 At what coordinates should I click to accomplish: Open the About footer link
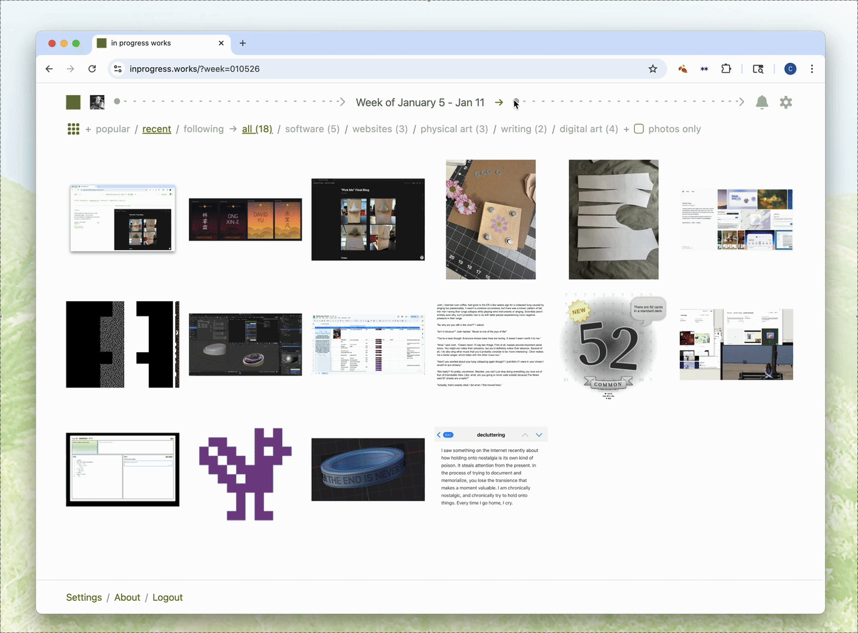tap(127, 597)
